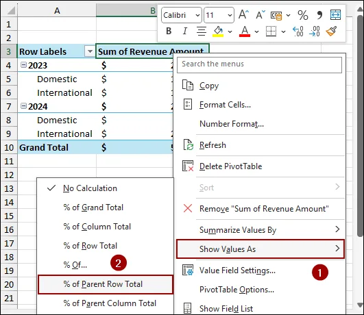This screenshot has height=315, width=364.
Task: Select % of Grand Total
Action: [x=106, y=207]
